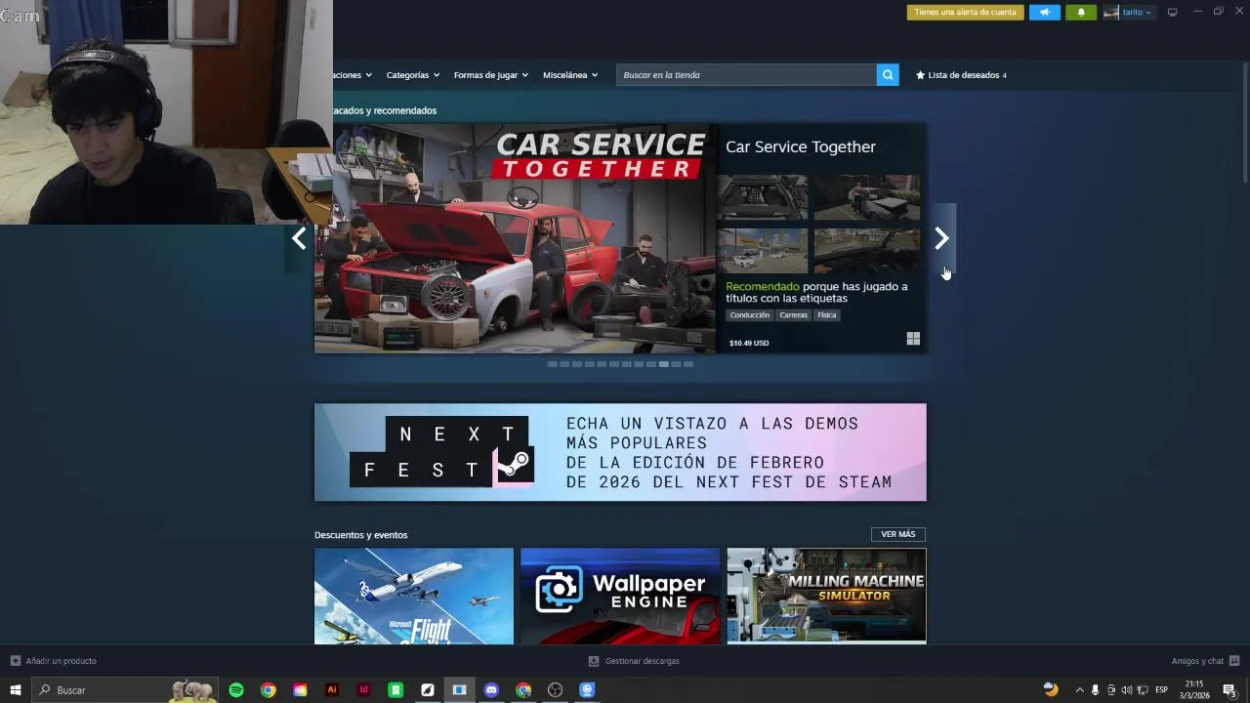Screen dimensions: 1250x703
Task: Open the announcements megaphone button
Action: [1044, 12]
